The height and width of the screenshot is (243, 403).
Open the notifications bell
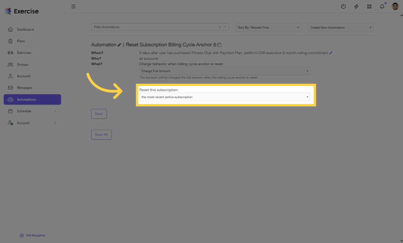click(382, 6)
